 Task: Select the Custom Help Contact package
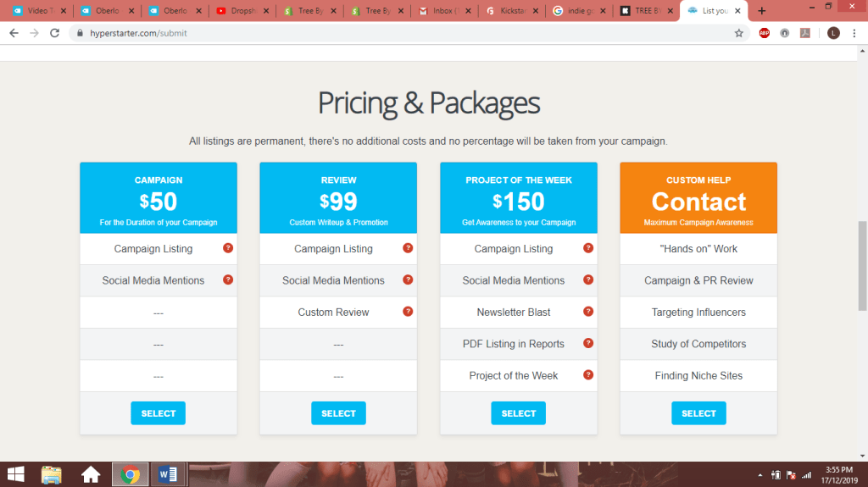coord(698,413)
